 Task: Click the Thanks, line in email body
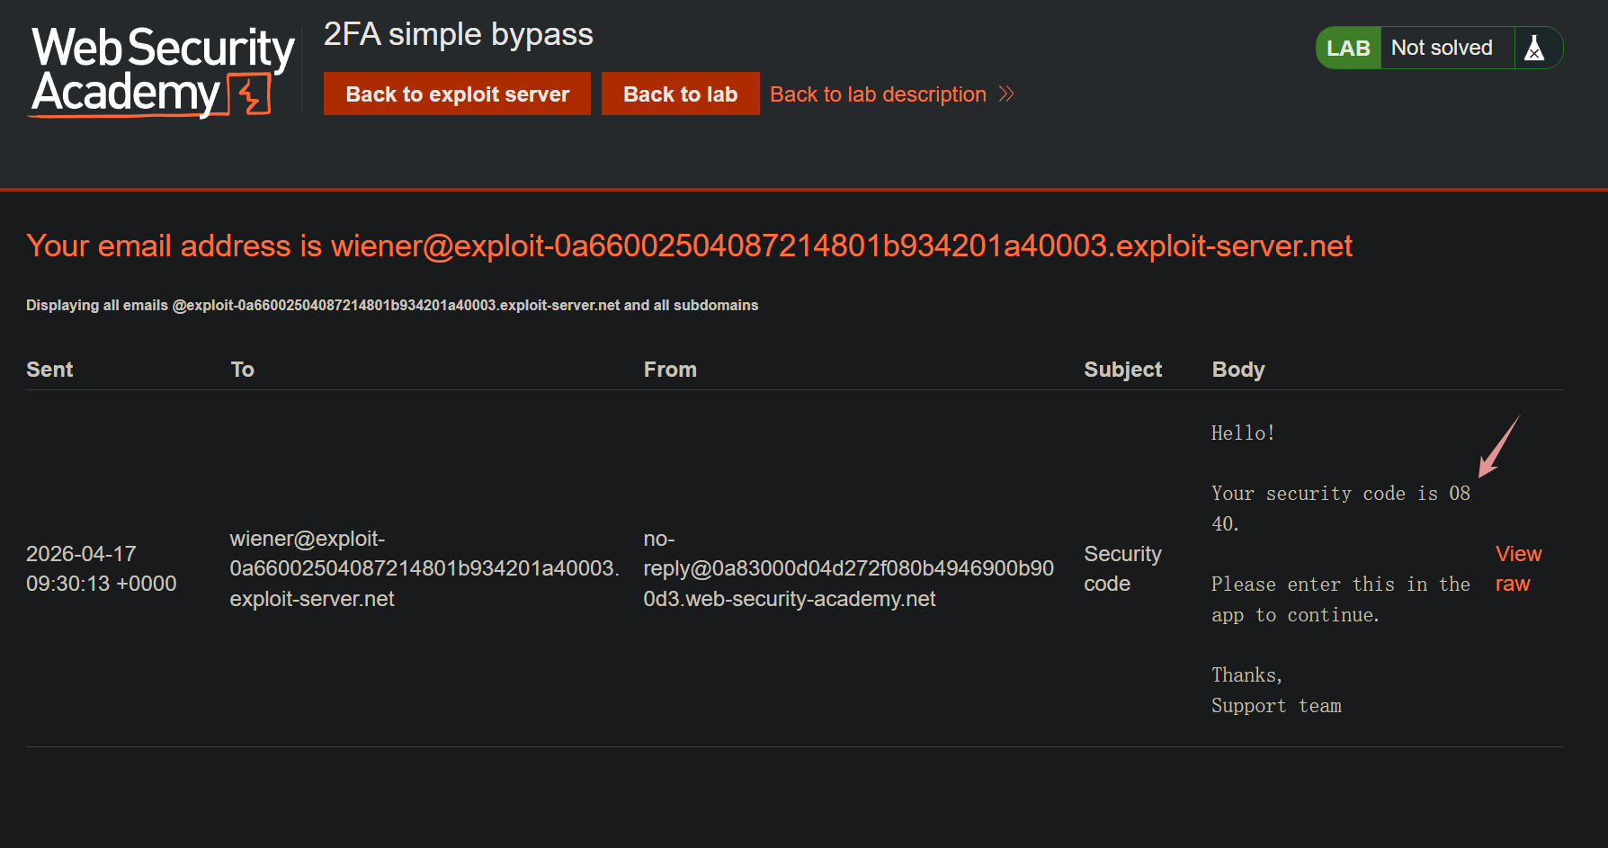coord(1247,675)
